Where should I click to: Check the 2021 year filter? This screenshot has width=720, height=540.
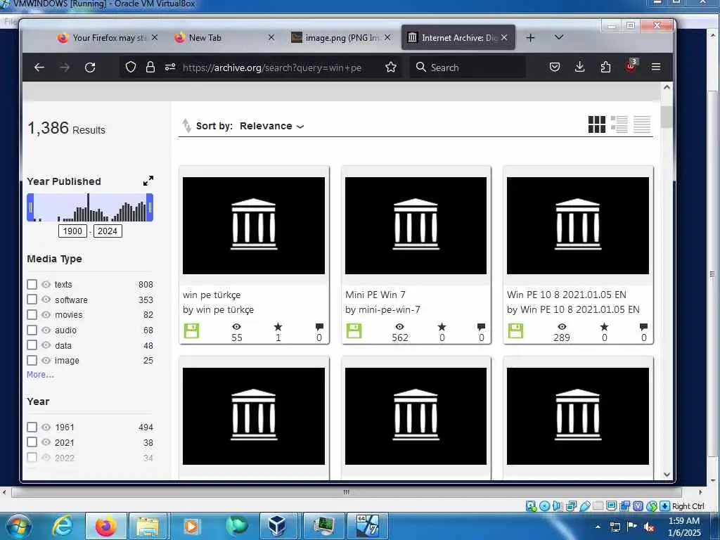[32, 442]
